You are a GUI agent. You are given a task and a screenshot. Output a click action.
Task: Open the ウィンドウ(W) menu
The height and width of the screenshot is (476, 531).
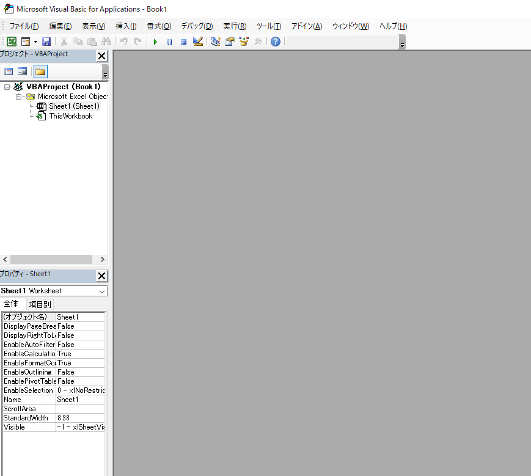click(x=351, y=26)
